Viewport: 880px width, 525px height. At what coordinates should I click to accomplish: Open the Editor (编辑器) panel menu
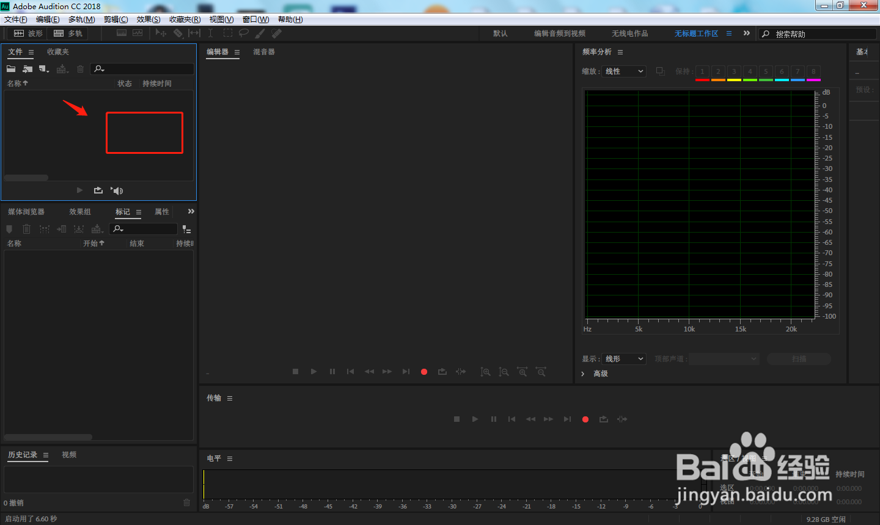(237, 52)
